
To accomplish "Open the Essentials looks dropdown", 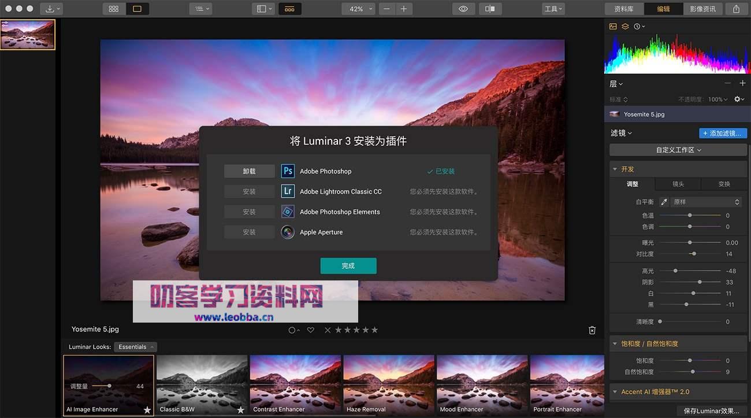I will coord(136,347).
